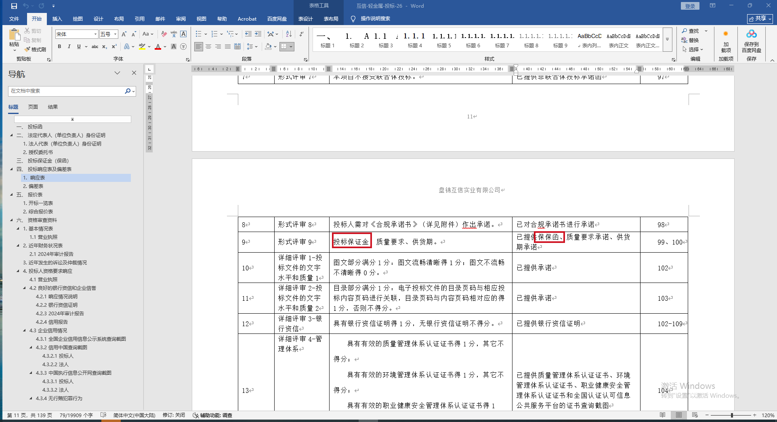Open the phonetic guide (wén) tool

click(174, 34)
